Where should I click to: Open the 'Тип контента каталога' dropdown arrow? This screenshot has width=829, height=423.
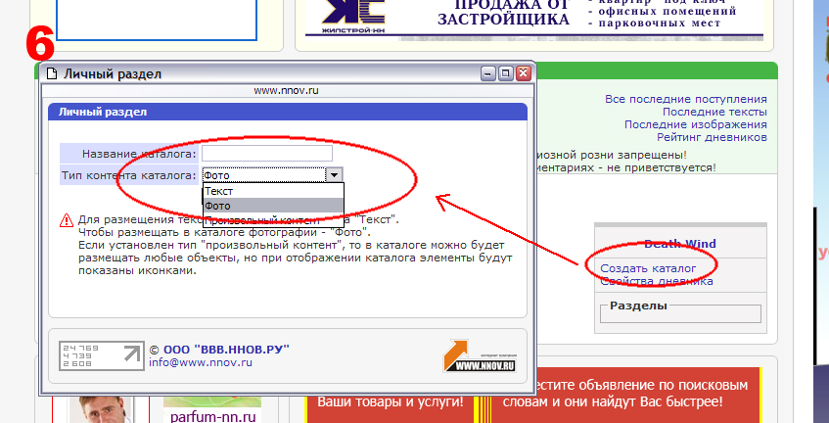pos(334,174)
